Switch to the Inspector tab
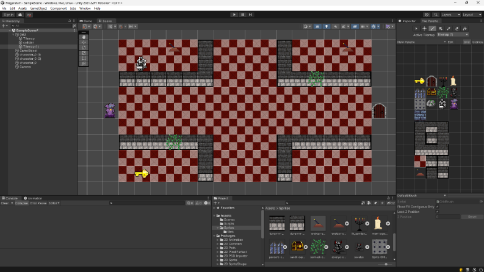Image resolution: width=484 pixels, height=272 pixels. click(x=408, y=21)
